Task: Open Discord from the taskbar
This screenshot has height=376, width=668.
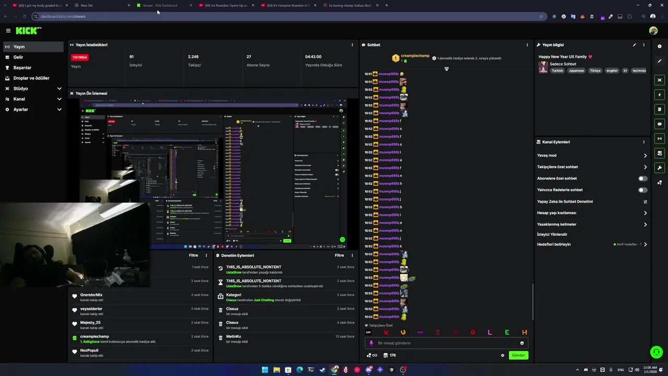Action: click(x=368, y=370)
